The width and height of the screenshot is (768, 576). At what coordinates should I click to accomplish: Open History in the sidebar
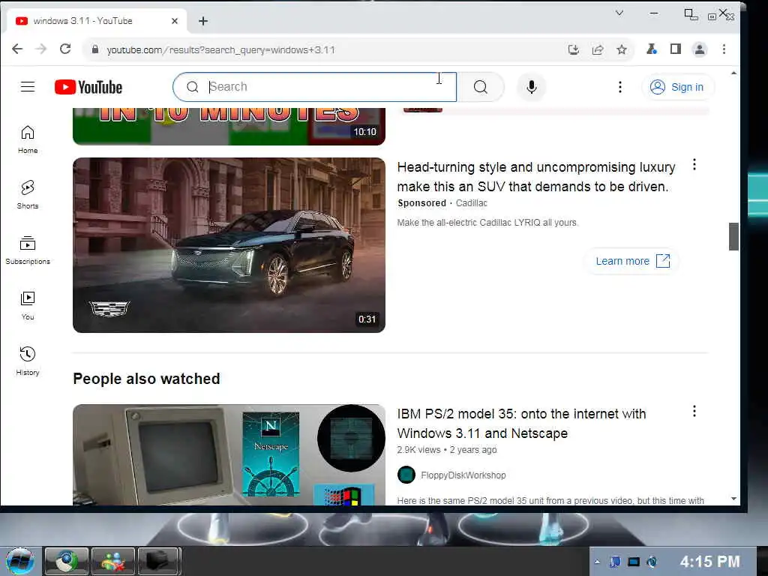[28, 361]
